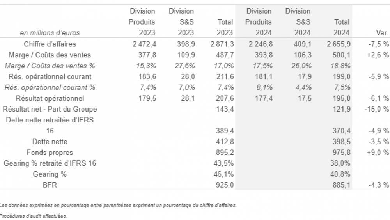This screenshot has height=220, width=390.
Task: Select the -15,0 % variation cell
Action: 377,109
